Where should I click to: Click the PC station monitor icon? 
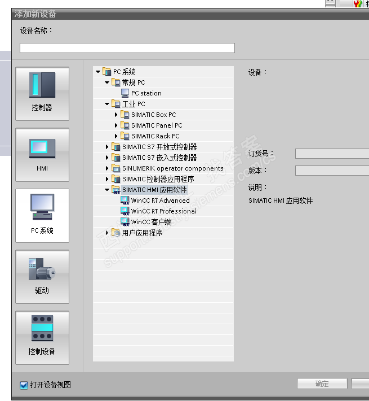[125, 93]
